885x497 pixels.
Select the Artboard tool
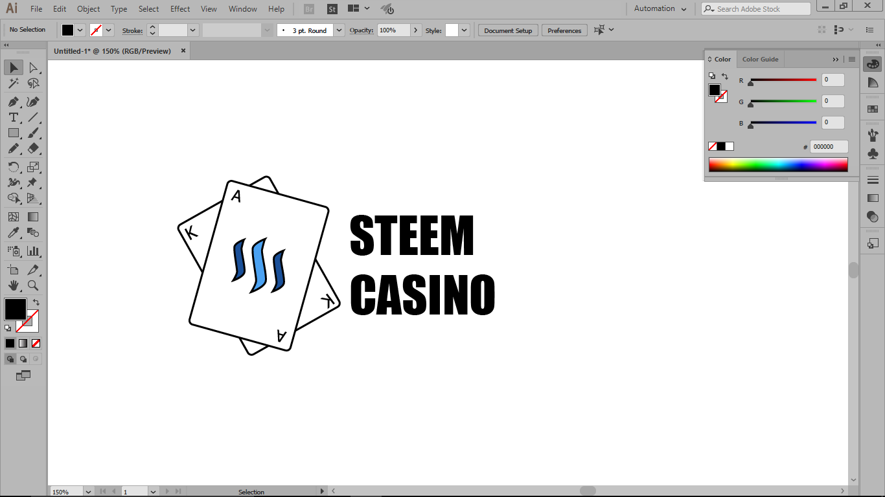coord(14,270)
